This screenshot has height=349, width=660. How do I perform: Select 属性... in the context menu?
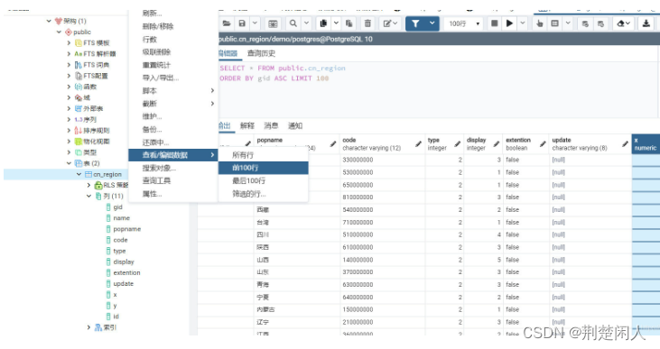(x=173, y=194)
